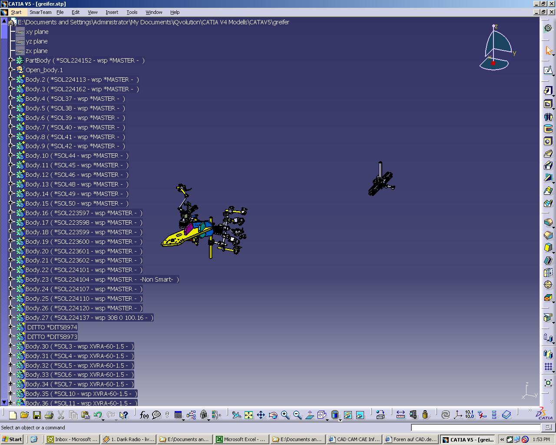Switch to Microsoft Excel taskbar button
The height and width of the screenshot is (445, 556).
[x=241, y=439]
